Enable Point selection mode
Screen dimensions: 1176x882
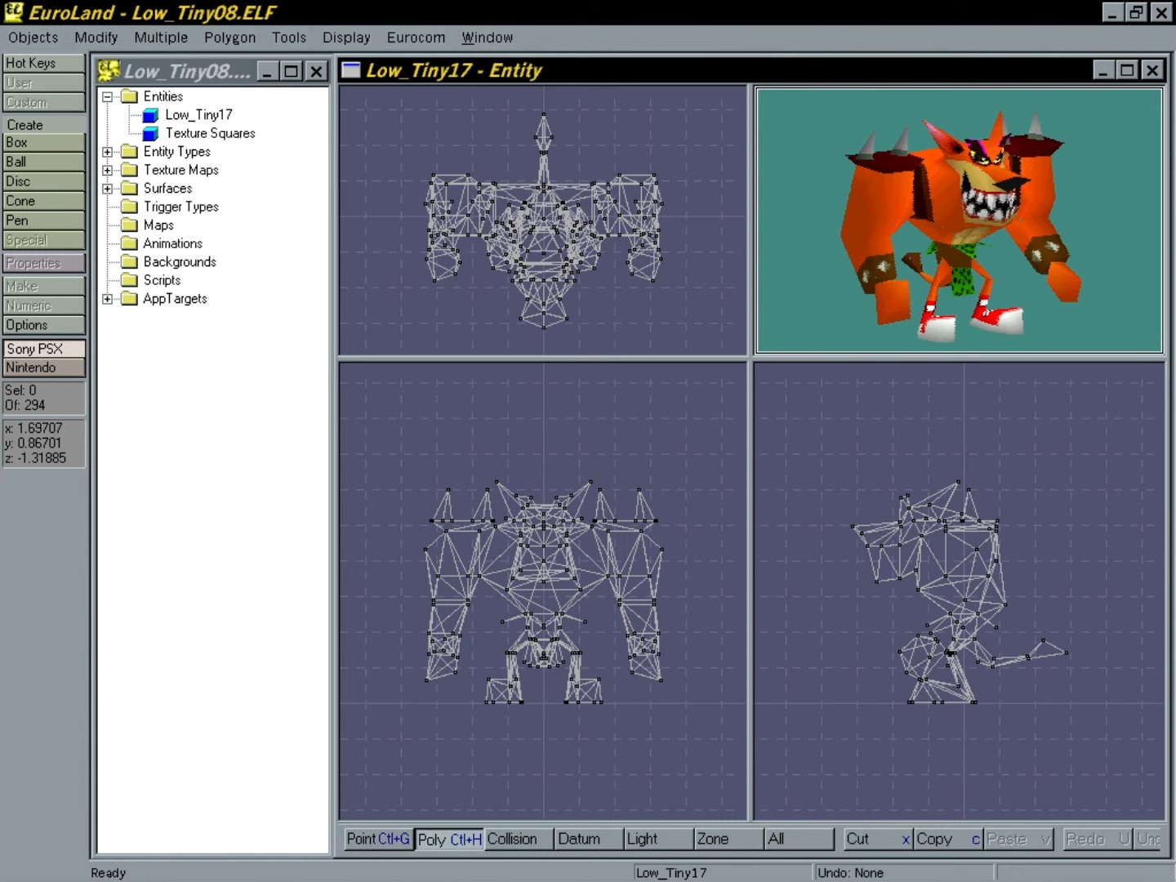pyautogui.click(x=378, y=839)
